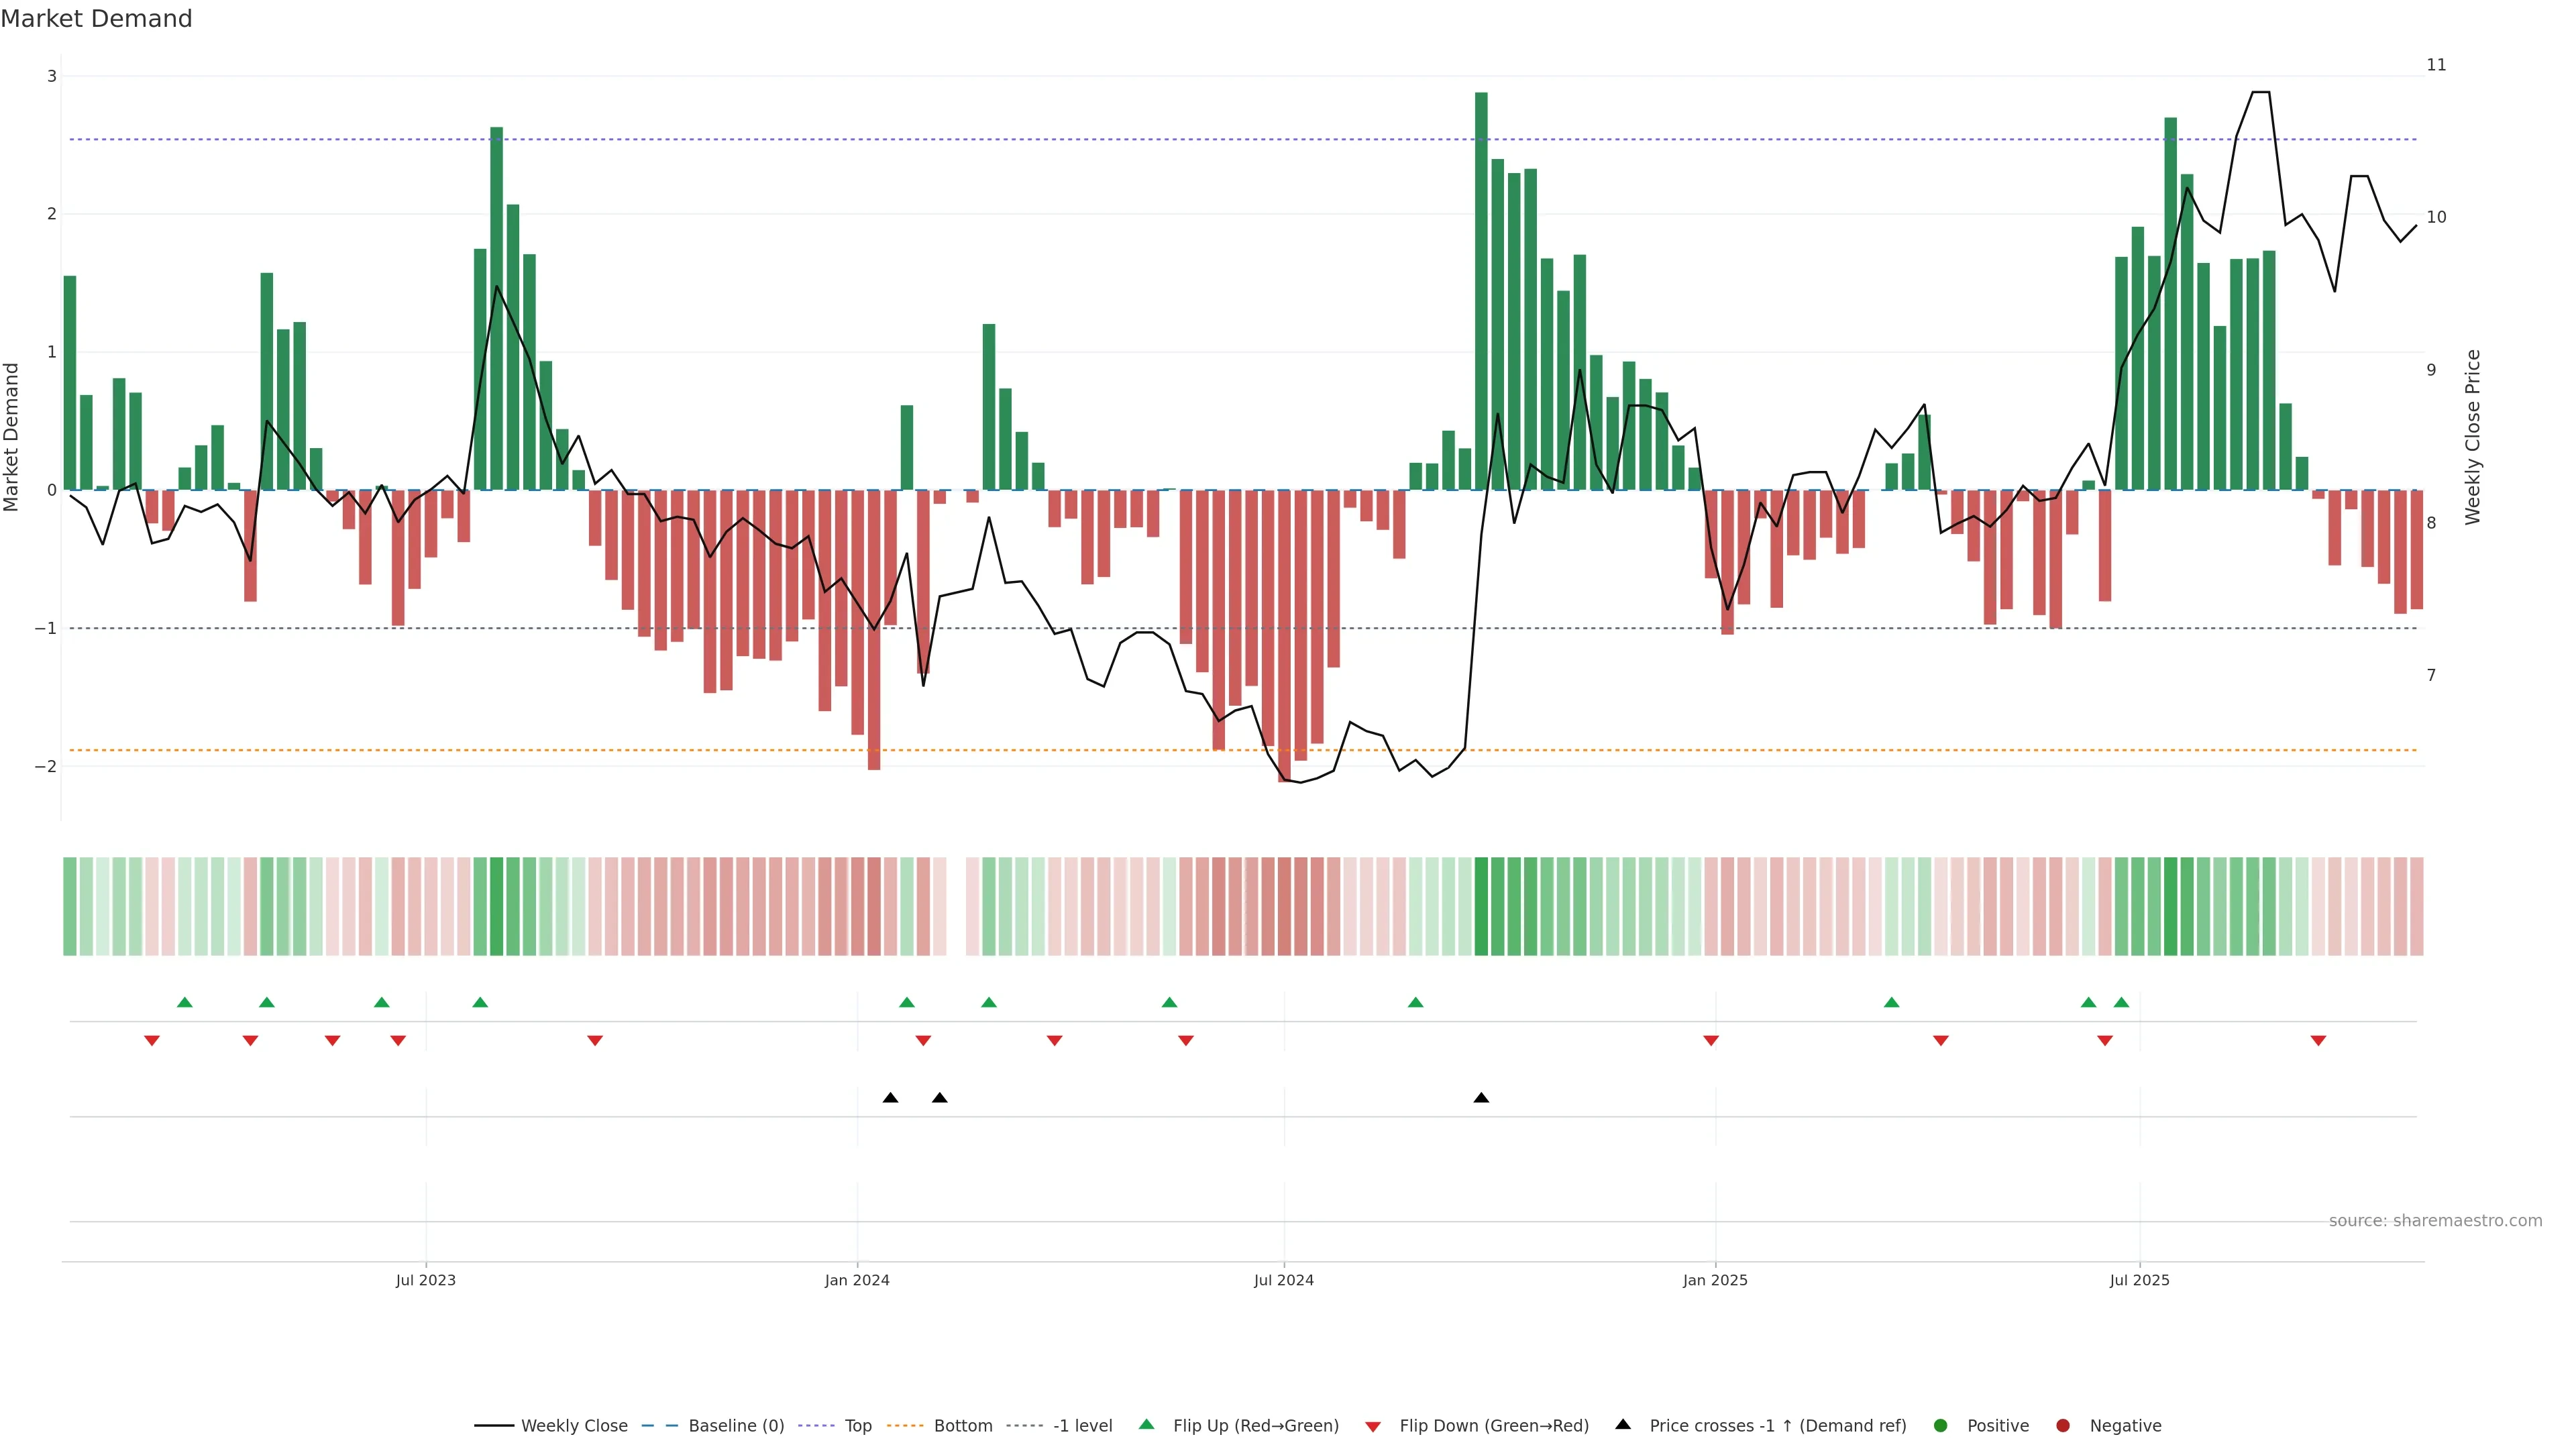2576x1449 pixels.
Task: Click the rightmost red flip-down marker
Action: pyautogui.click(x=2318, y=1041)
